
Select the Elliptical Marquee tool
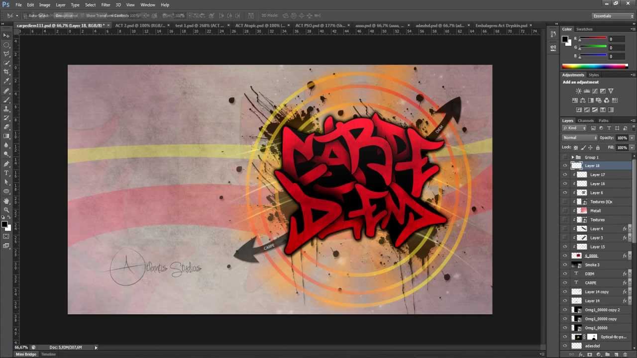pos(6,45)
